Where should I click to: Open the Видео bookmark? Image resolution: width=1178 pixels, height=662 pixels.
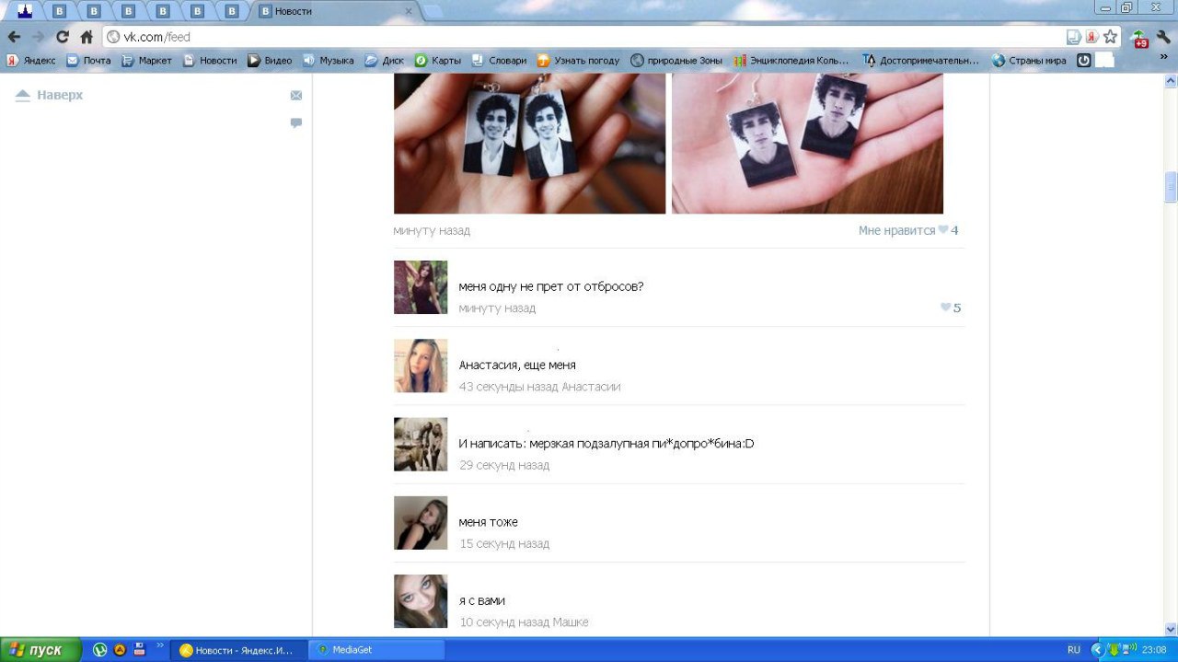pyautogui.click(x=270, y=61)
